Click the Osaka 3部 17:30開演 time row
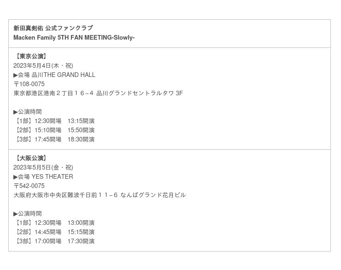The image size is (341, 270). [x=54, y=241]
